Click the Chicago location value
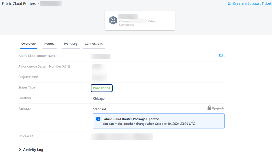The image size is (272, 156). (99, 99)
